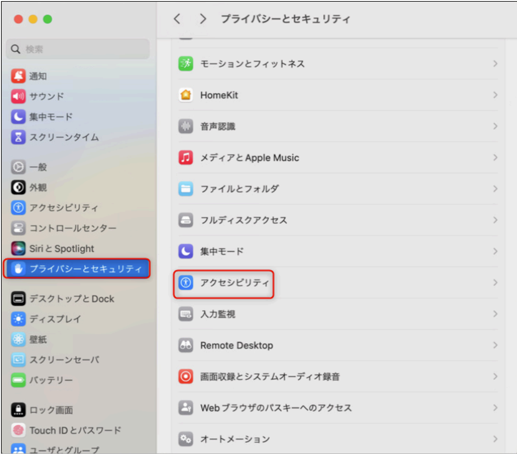Image resolution: width=517 pixels, height=454 pixels.
Task: Click the 音声認識 waveform icon
Action: coord(186,126)
